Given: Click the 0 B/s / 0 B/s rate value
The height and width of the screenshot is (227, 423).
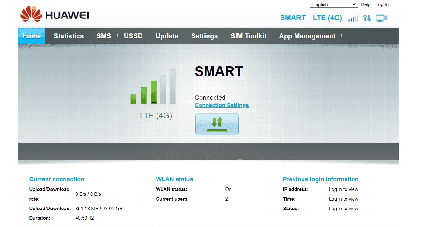Looking at the screenshot, I should [88, 194].
